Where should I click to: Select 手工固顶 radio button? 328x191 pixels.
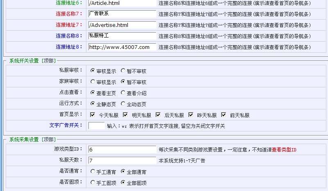pyautogui.click(x=93, y=183)
